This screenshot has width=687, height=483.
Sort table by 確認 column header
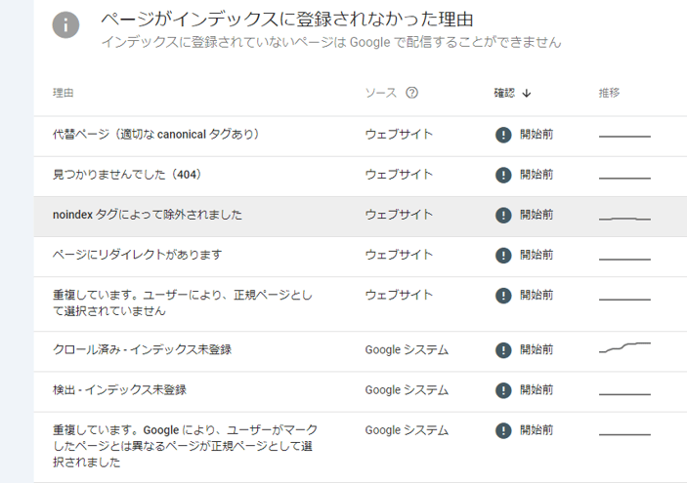coord(504,94)
